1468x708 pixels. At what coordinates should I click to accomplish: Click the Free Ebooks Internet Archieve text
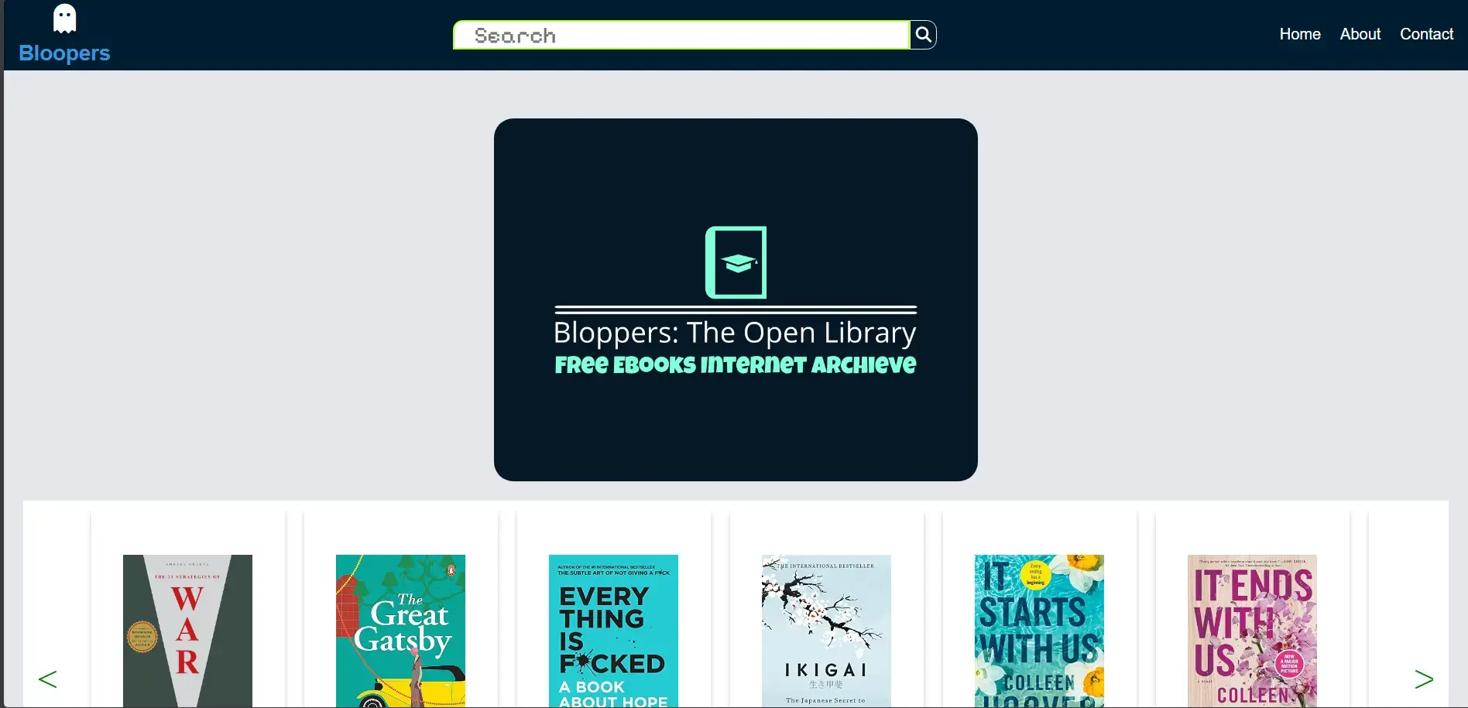coord(734,364)
